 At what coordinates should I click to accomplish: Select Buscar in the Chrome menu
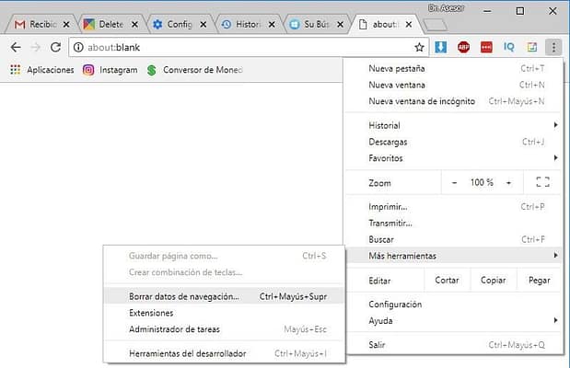(454, 239)
